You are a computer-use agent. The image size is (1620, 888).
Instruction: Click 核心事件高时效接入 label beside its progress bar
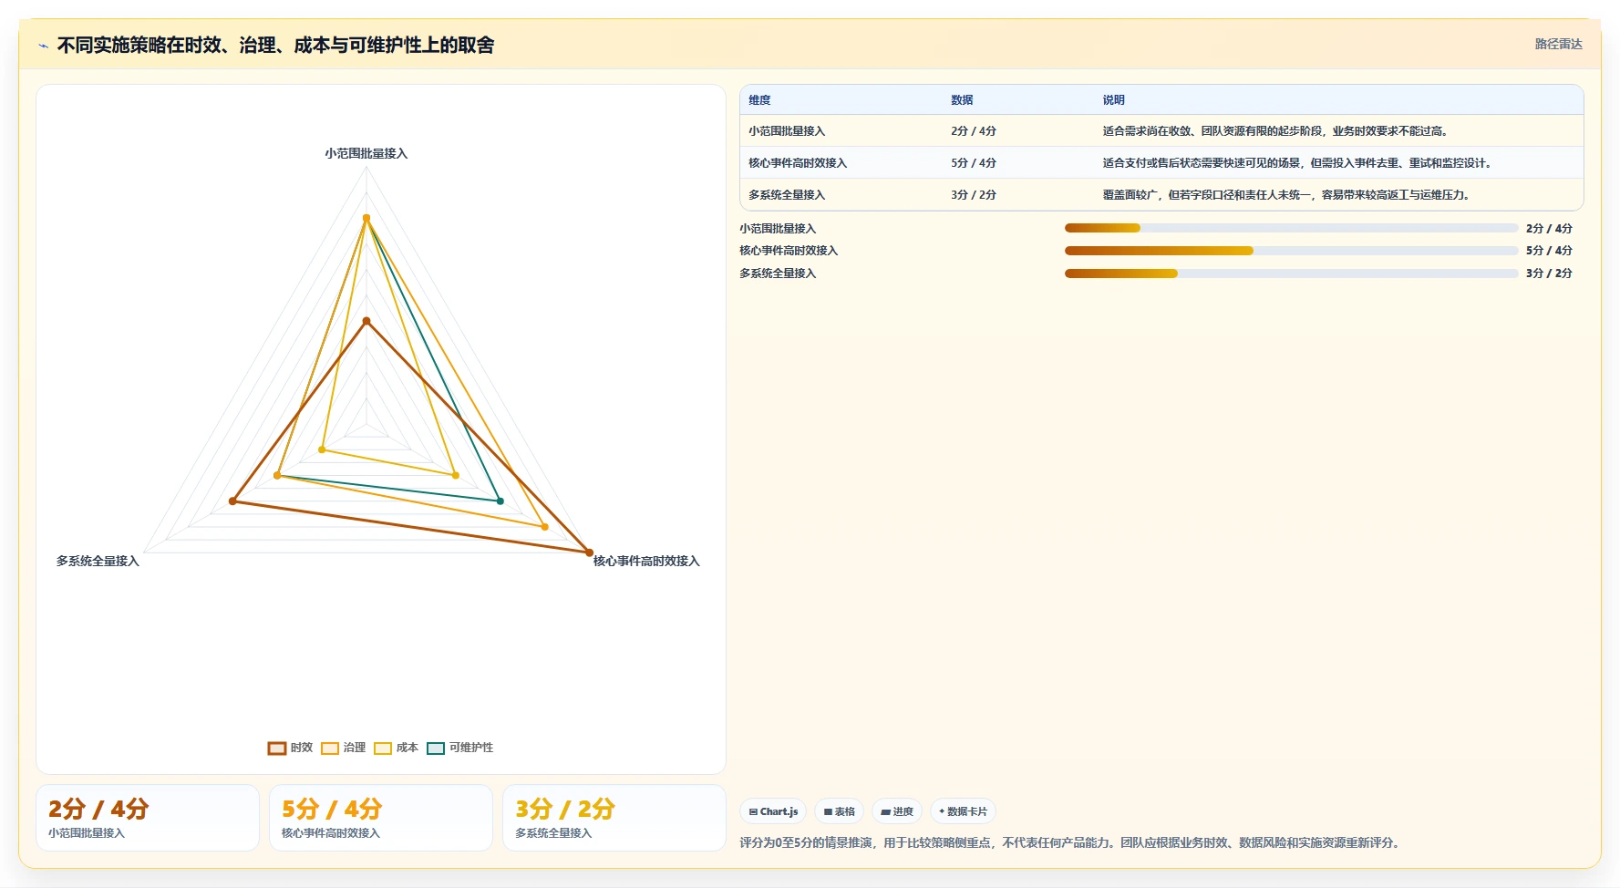(x=789, y=251)
